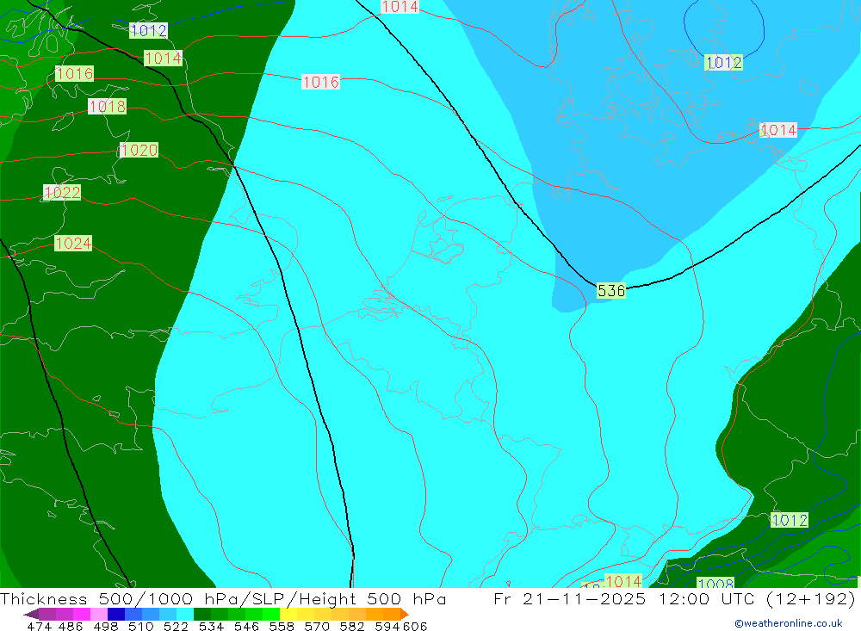Image resolution: width=861 pixels, height=631 pixels.
Task: Click the 1012 label above the 1008 label
Action: pos(789,519)
